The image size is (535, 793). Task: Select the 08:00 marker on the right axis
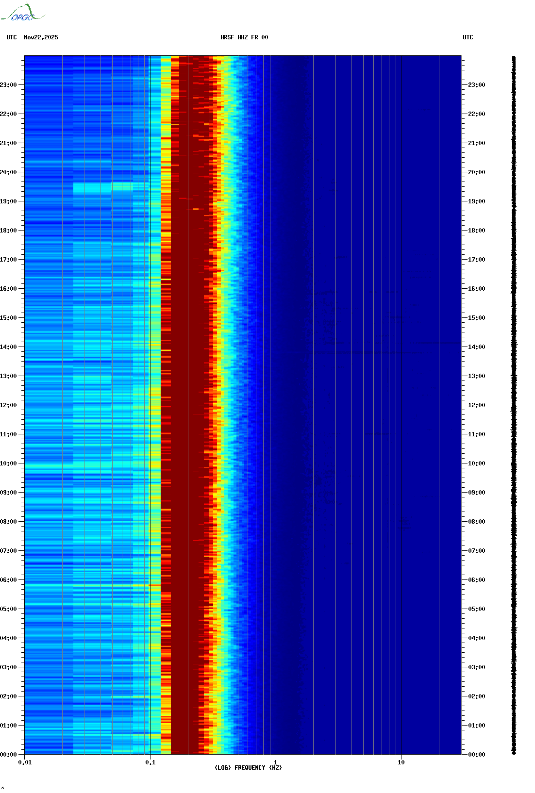click(476, 522)
